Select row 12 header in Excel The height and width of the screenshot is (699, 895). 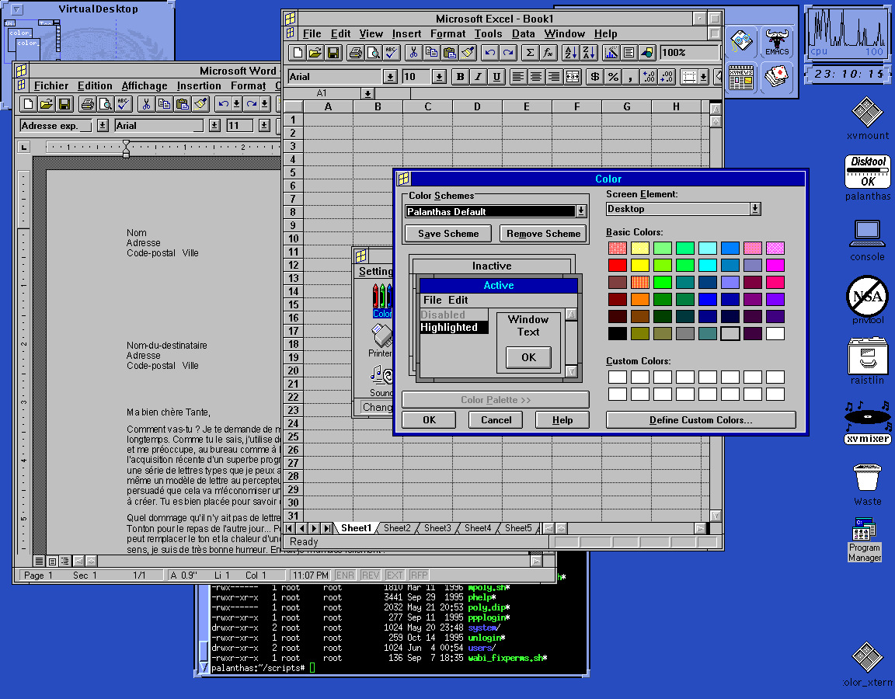point(294,266)
